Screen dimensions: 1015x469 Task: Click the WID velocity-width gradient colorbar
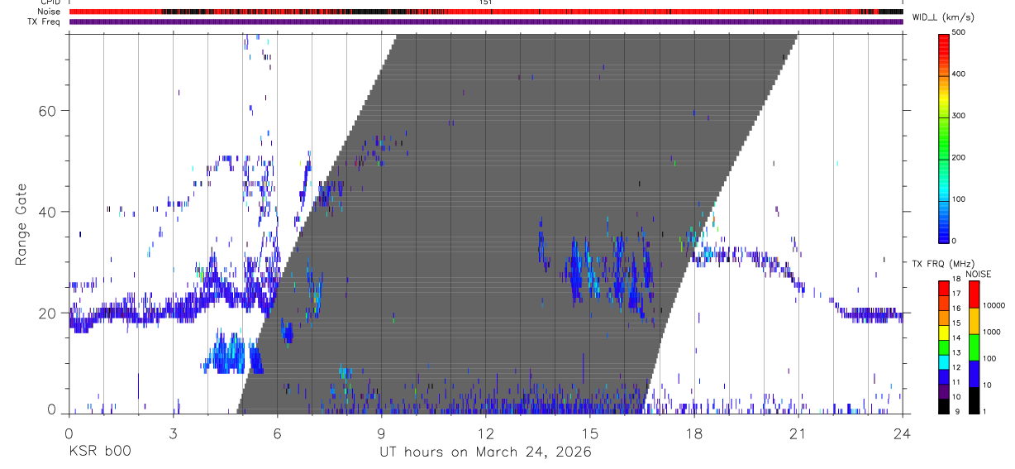click(944, 138)
